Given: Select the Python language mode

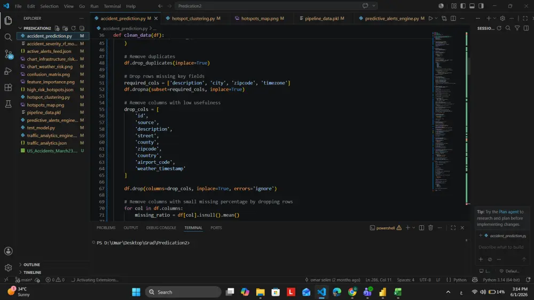Looking at the screenshot, I should pyautogui.click(x=460, y=280).
